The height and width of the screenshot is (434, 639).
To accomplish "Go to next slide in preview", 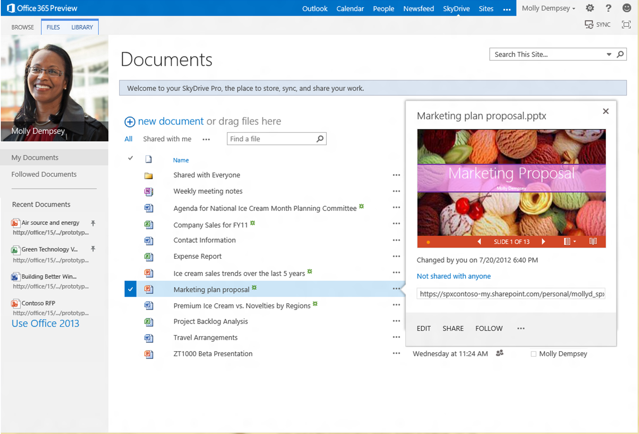I will pyautogui.click(x=543, y=242).
